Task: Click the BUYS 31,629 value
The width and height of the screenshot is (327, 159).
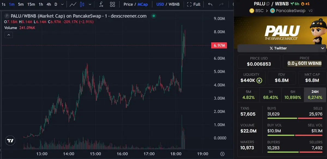Action: (273, 114)
